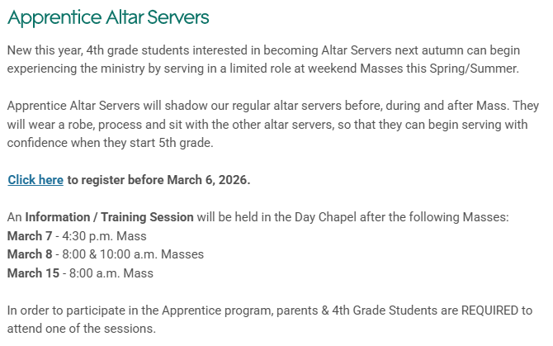The height and width of the screenshot is (346, 553).
Task: Click the bold "March 8" date
Action: click(30, 254)
